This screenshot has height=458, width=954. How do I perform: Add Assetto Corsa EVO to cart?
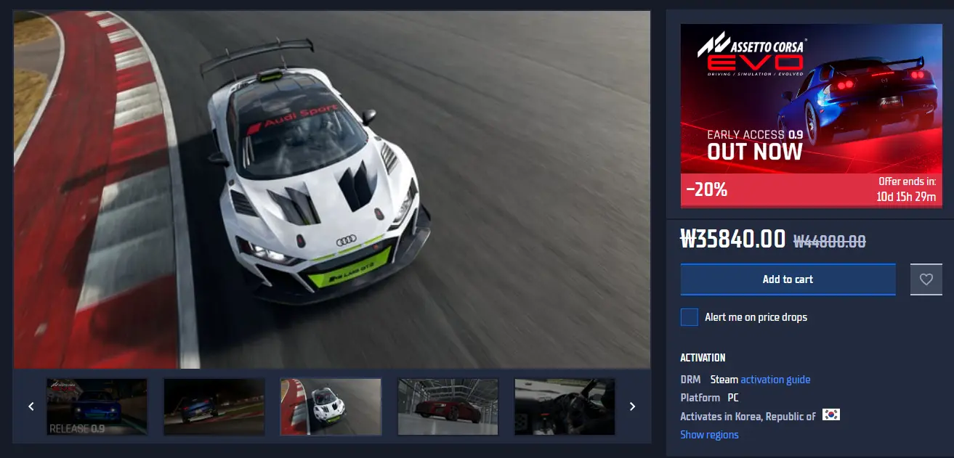[788, 279]
